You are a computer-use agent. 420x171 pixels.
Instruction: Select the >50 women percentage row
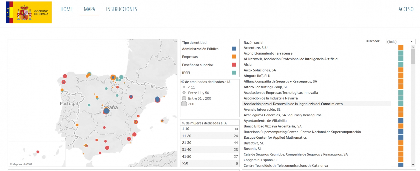coord(210,163)
